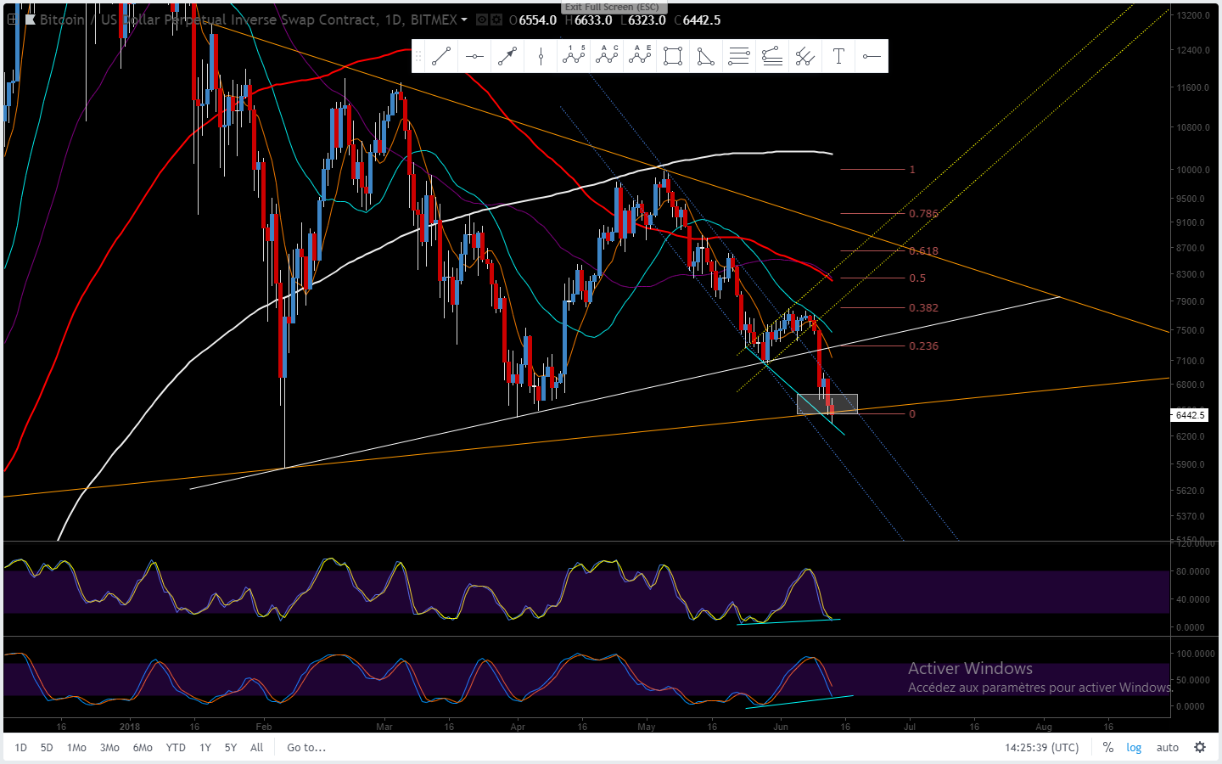Choose the vertical line tool
Image resolution: width=1222 pixels, height=764 pixels.
541,57
